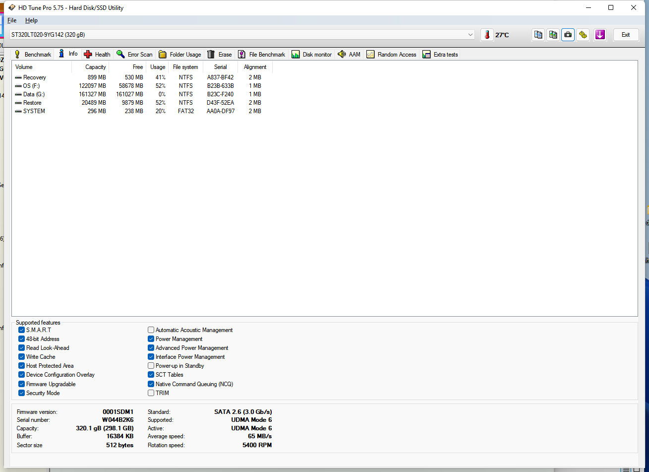Screen dimensions: 649x472
Task: Enable Automatic Acoustic Management checkbox
Action: pos(151,330)
